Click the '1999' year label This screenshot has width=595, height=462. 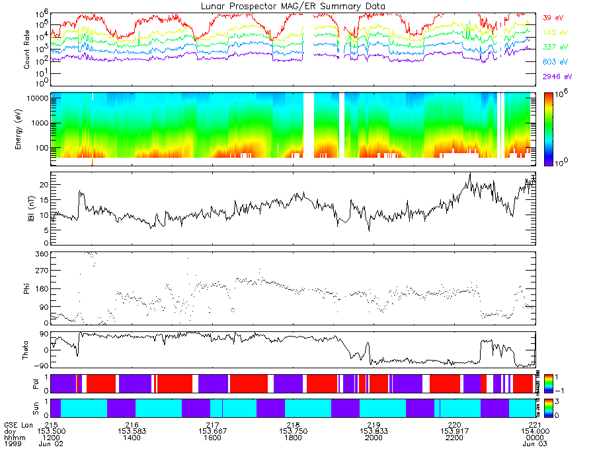tap(13, 444)
